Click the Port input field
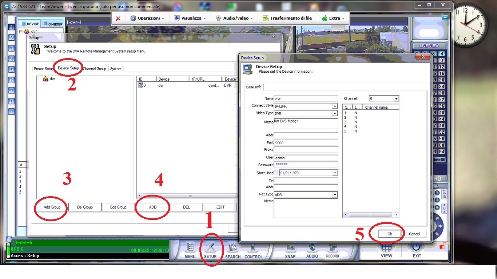Viewport: 497px width, 279px height. click(306, 143)
